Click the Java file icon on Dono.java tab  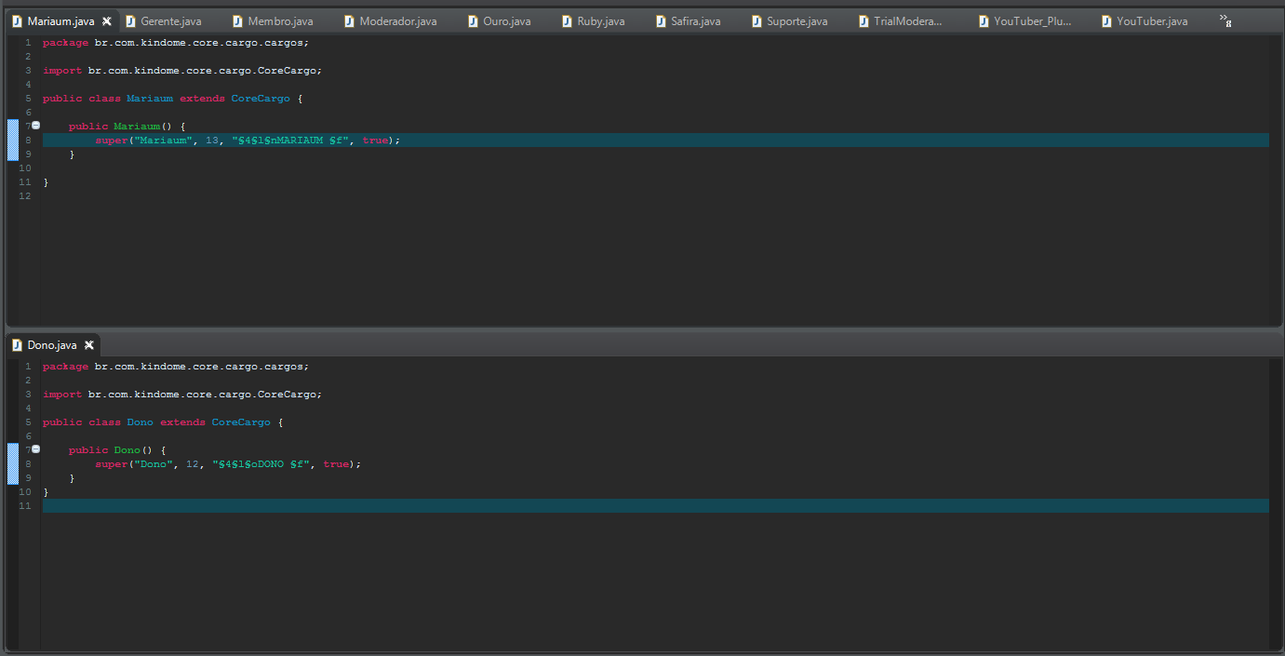(17, 345)
